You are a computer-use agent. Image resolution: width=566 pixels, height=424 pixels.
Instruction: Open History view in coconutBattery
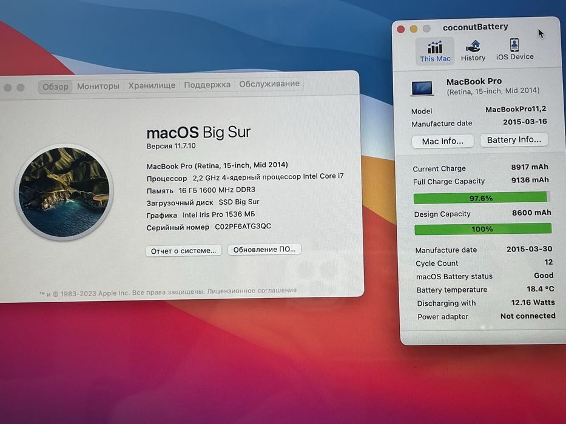pos(473,51)
